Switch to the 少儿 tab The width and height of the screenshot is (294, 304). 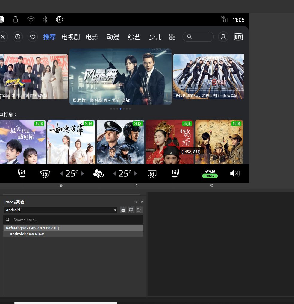155,37
